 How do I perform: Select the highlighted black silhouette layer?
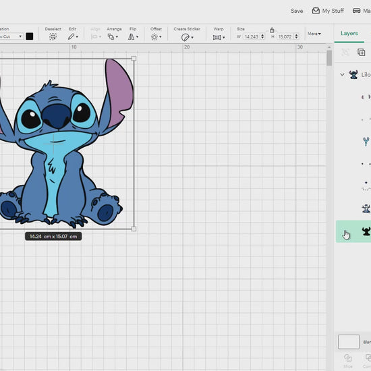pos(353,231)
